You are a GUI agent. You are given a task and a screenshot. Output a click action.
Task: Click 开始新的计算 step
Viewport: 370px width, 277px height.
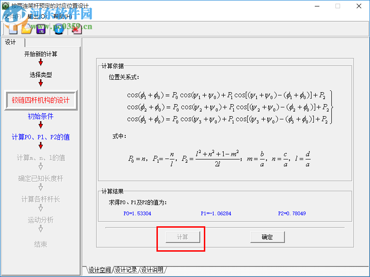coord(40,54)
